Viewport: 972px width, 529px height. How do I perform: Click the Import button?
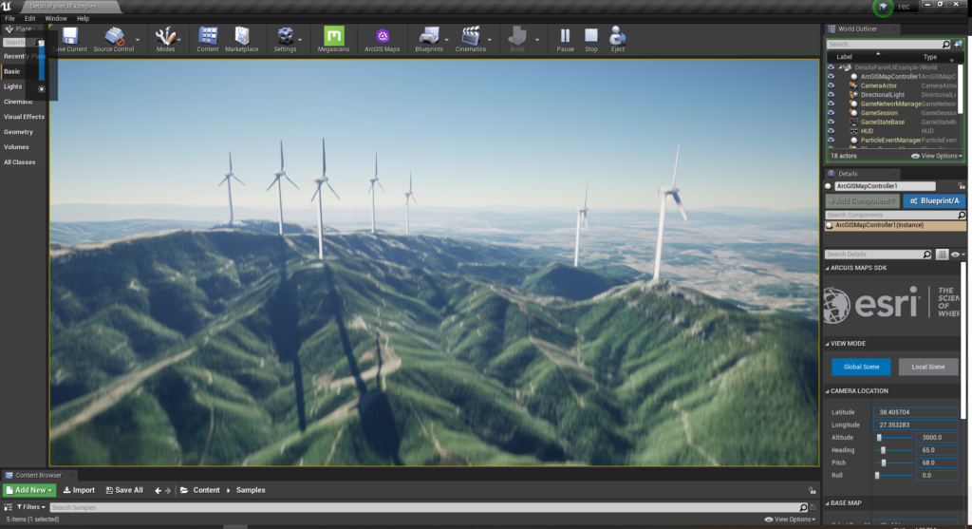coord(80,490)
